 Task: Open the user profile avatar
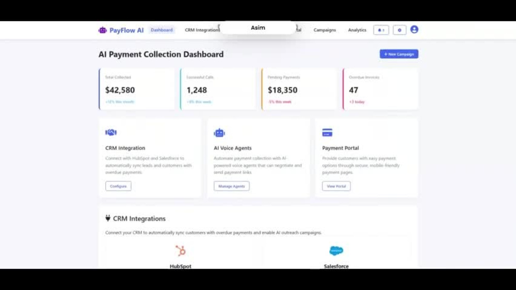coord(414,29)
